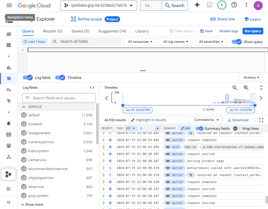
Task: Open the Correlate by dropdown
Action: (x=206, y=120)
